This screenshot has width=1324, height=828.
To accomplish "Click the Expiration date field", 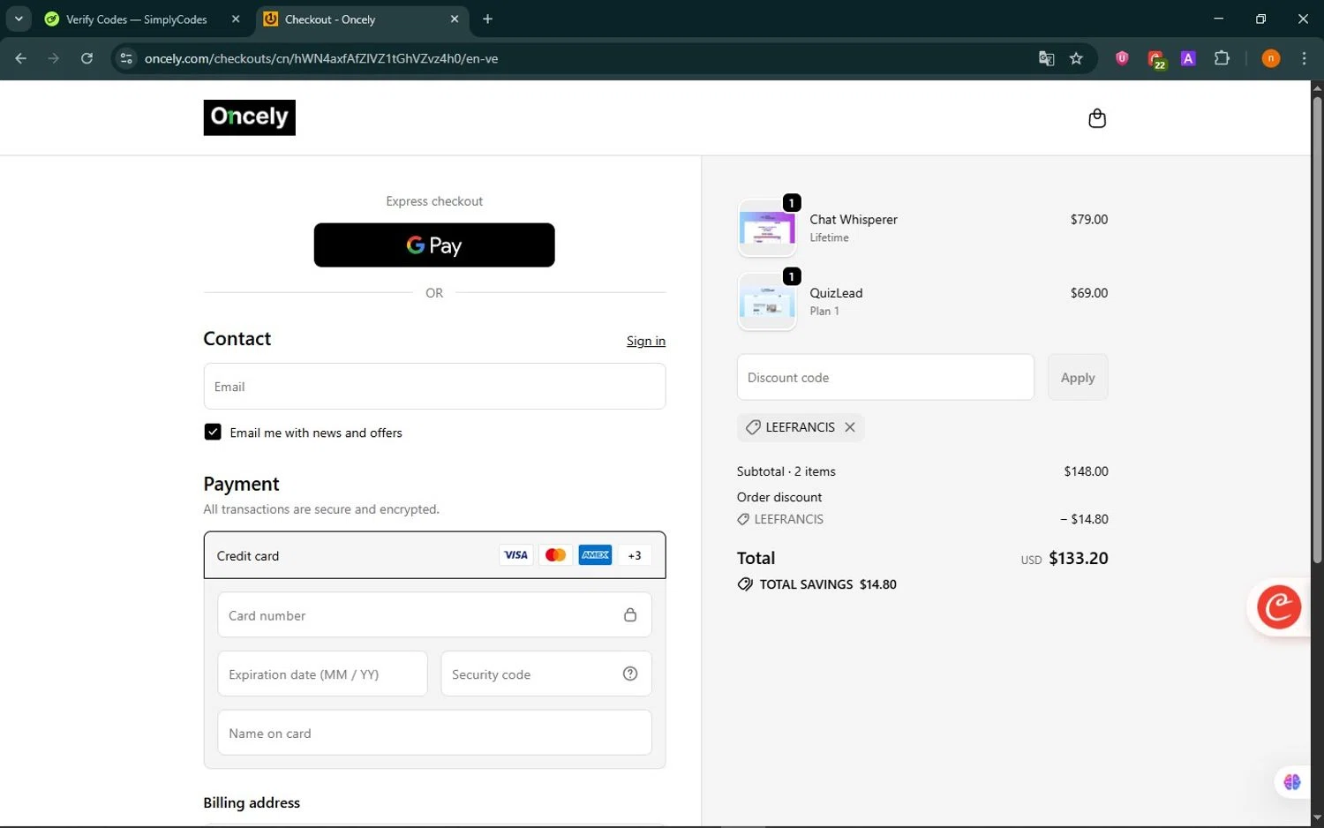I will pyautogui.click(x=322, y=674).
